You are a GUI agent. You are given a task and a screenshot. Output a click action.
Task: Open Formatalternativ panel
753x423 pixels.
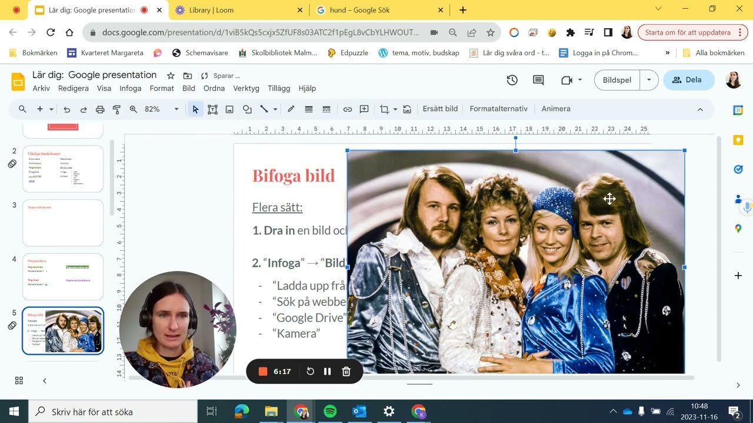pyautogui.click(x=499, y=109)
